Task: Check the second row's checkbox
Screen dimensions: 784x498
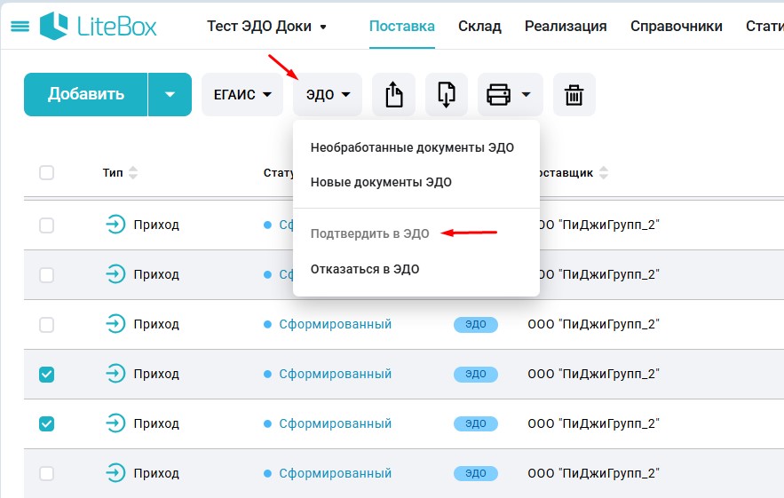Action: (46, 274)
